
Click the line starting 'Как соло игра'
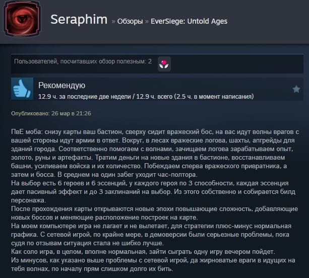point(143,252)
